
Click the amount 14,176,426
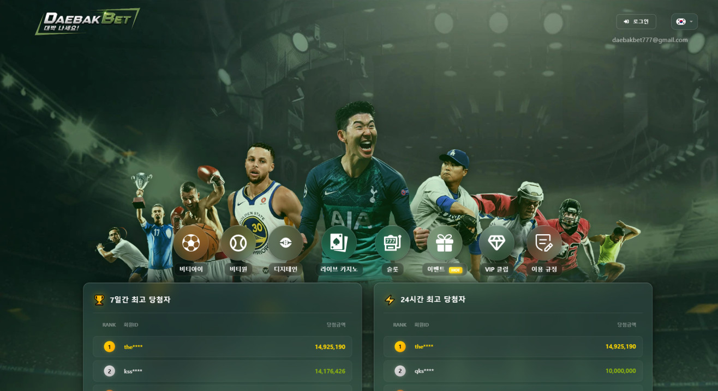coord(330,371)
